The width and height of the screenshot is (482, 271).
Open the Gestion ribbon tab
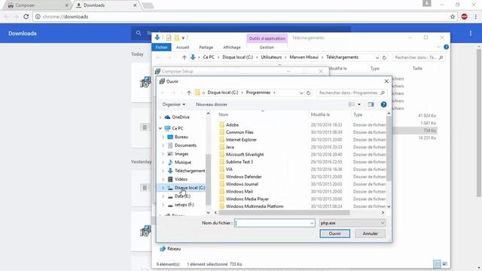click(x=267, y=47)
